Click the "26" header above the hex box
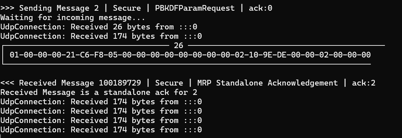Viewport: 402px width, 138px height. point(179,45)
